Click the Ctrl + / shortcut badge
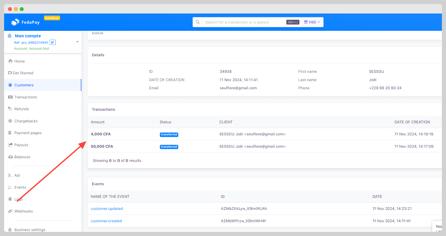 (293, 22)
